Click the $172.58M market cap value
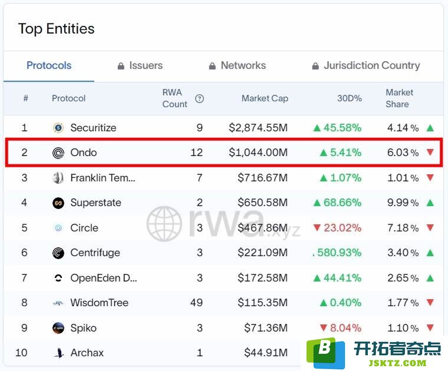Screen dimensions: 448x371 (x=262, y=278)
